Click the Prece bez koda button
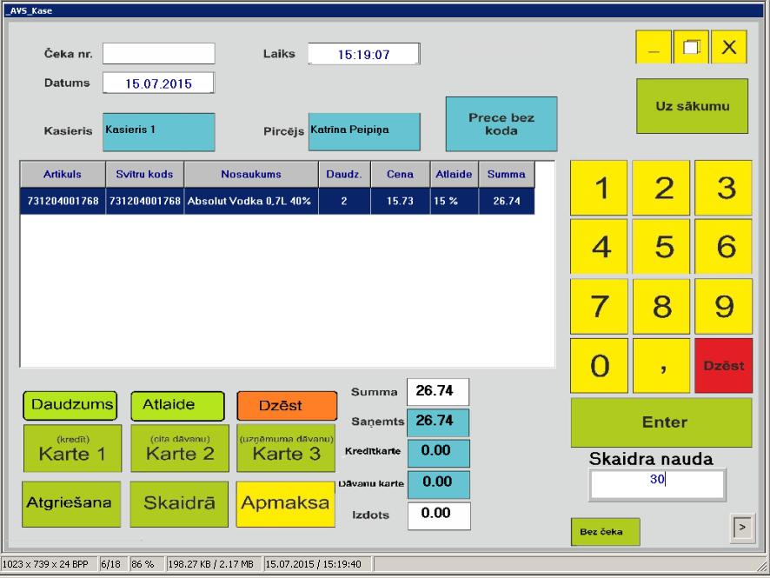Screen dimensions: 770x578 (501, 123)
